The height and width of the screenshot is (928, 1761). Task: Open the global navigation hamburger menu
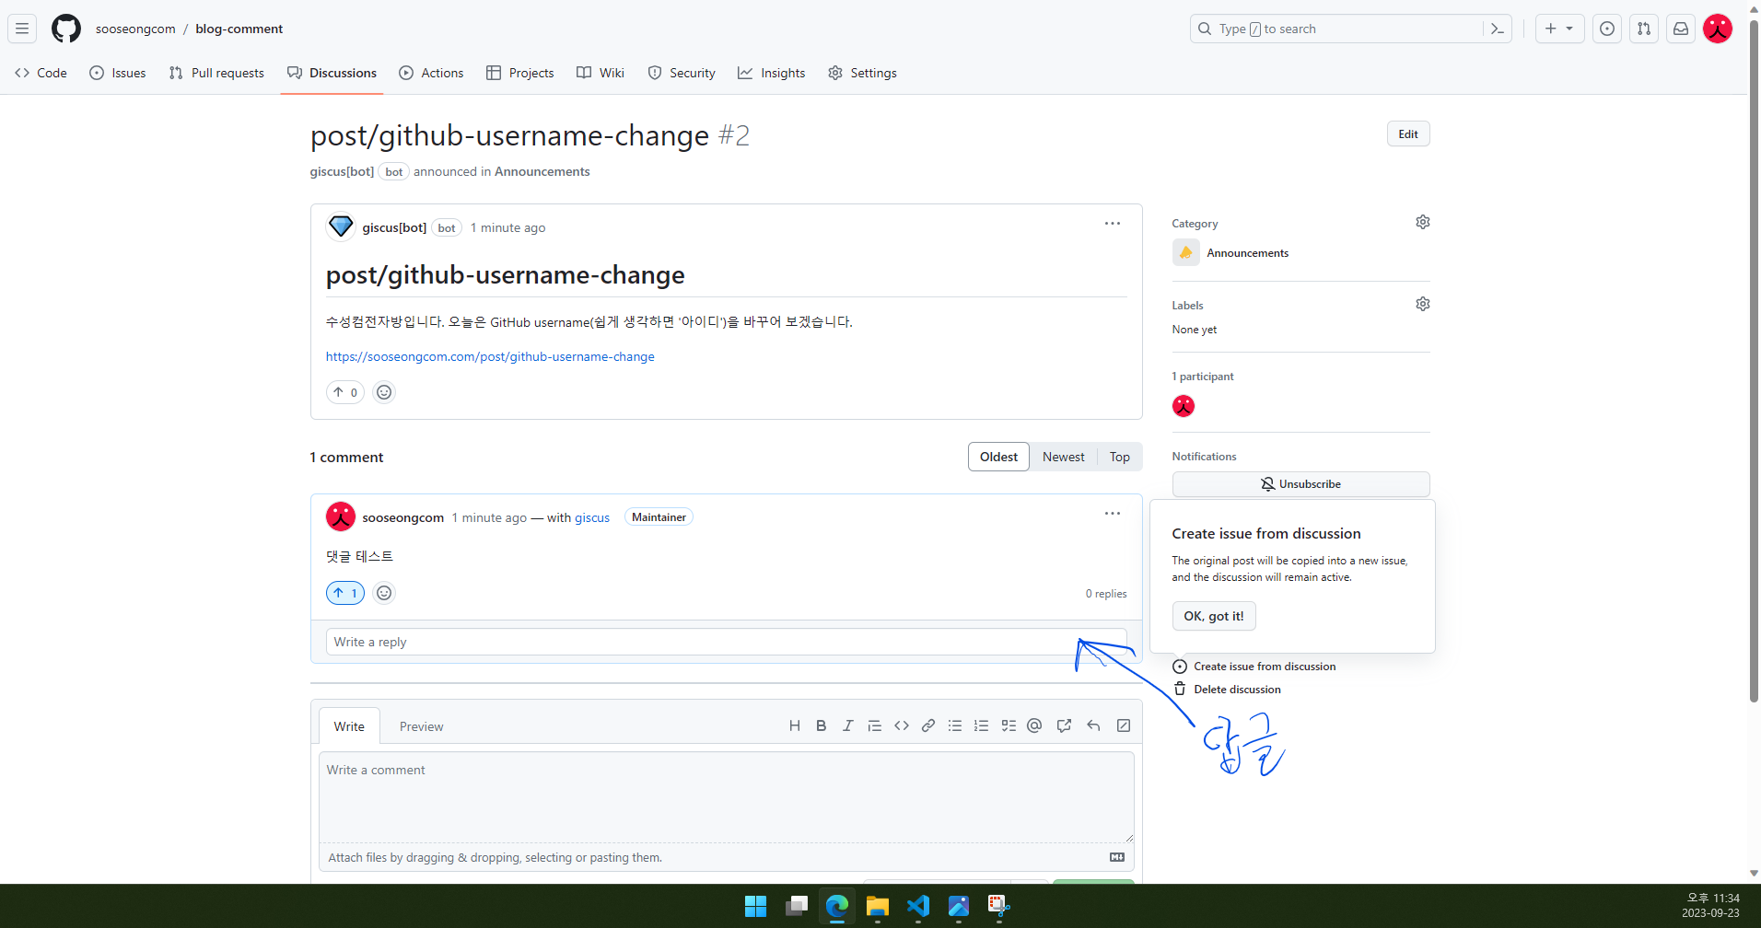22,29
